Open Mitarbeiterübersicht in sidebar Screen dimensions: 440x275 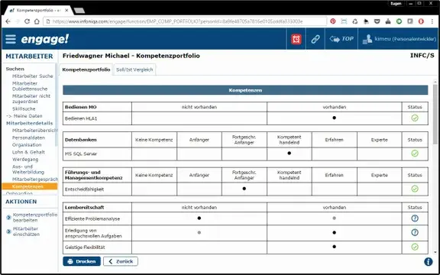point(34,131)
